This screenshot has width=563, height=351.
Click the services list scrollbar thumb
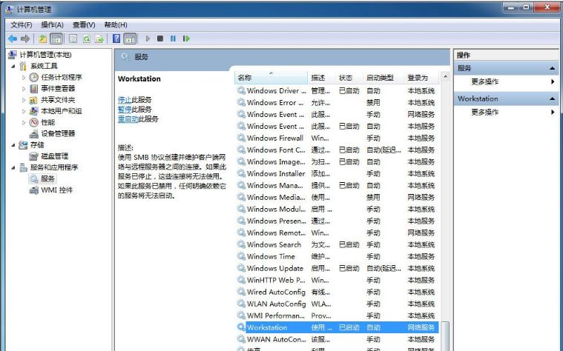(445, 336)
